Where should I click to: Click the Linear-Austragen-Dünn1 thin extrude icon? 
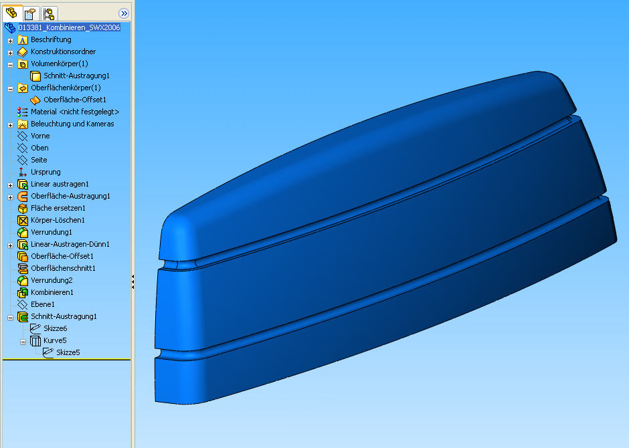click(x=23, y=244)
